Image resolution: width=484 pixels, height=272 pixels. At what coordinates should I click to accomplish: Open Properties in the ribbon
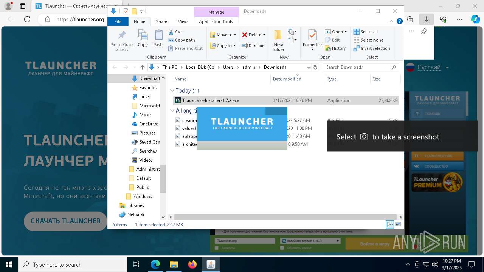click(x=312, y=40)
